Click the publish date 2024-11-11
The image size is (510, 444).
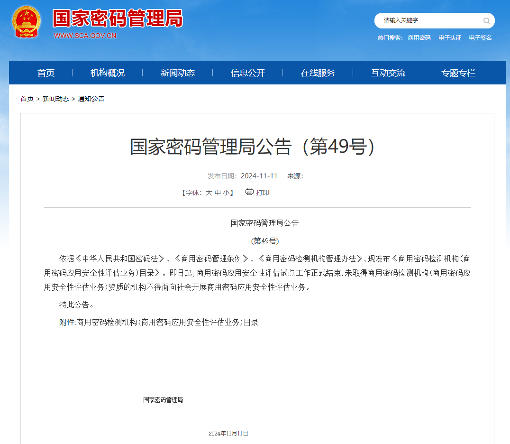pyautogui.click(x=259, y=176)
